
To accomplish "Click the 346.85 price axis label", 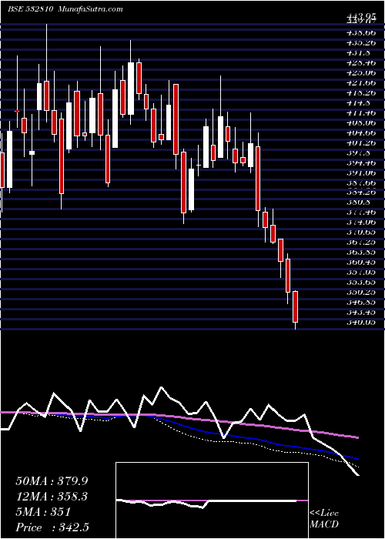I will click(x=360, y=302).
